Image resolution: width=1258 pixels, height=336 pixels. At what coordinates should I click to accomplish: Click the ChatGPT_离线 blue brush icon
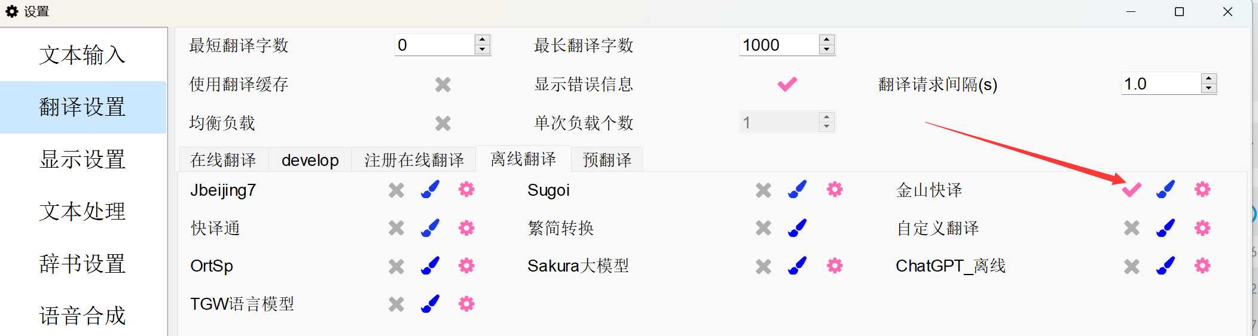[x=1166, y=266]
